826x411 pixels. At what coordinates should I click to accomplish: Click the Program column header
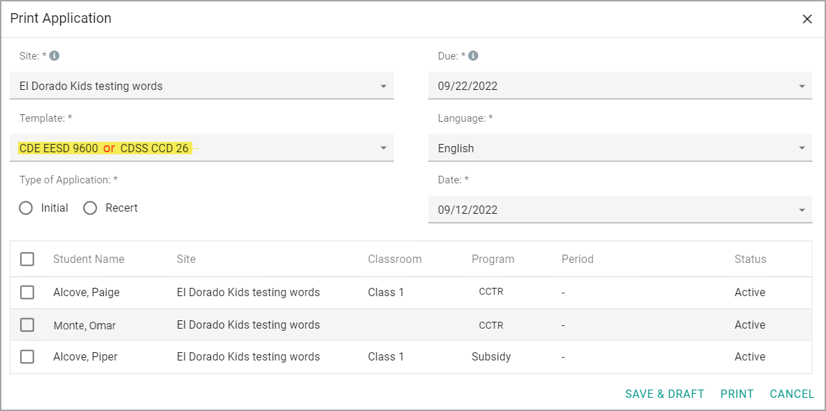click(493, 259)
